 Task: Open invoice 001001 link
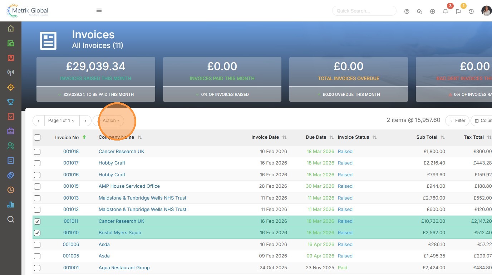pos(71,267)
